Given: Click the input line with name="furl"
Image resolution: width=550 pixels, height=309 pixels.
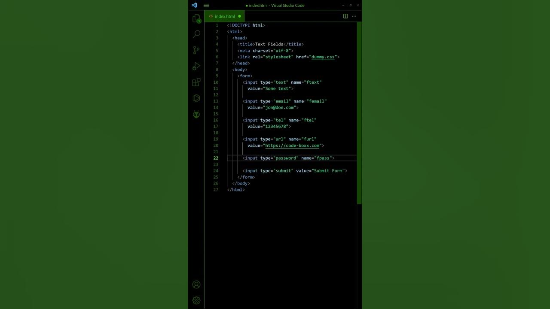Looking at the screenshot, I should click(279, 139).
